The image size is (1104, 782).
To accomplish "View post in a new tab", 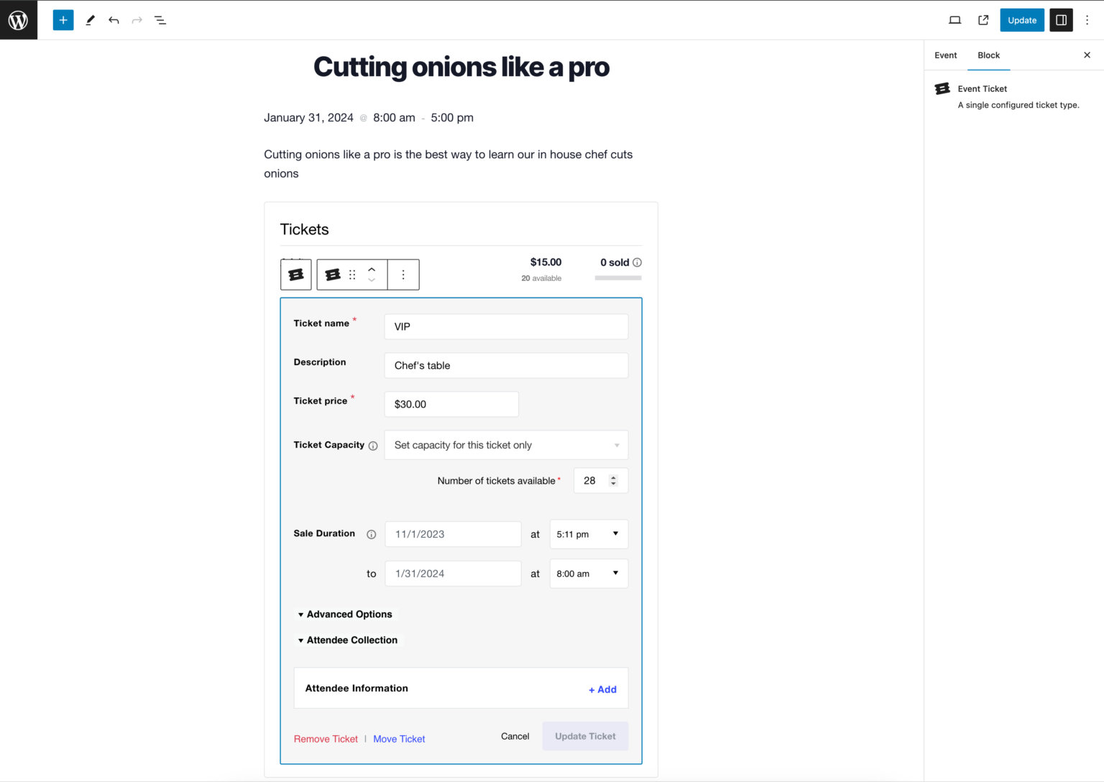I will [x=983, y=20].
